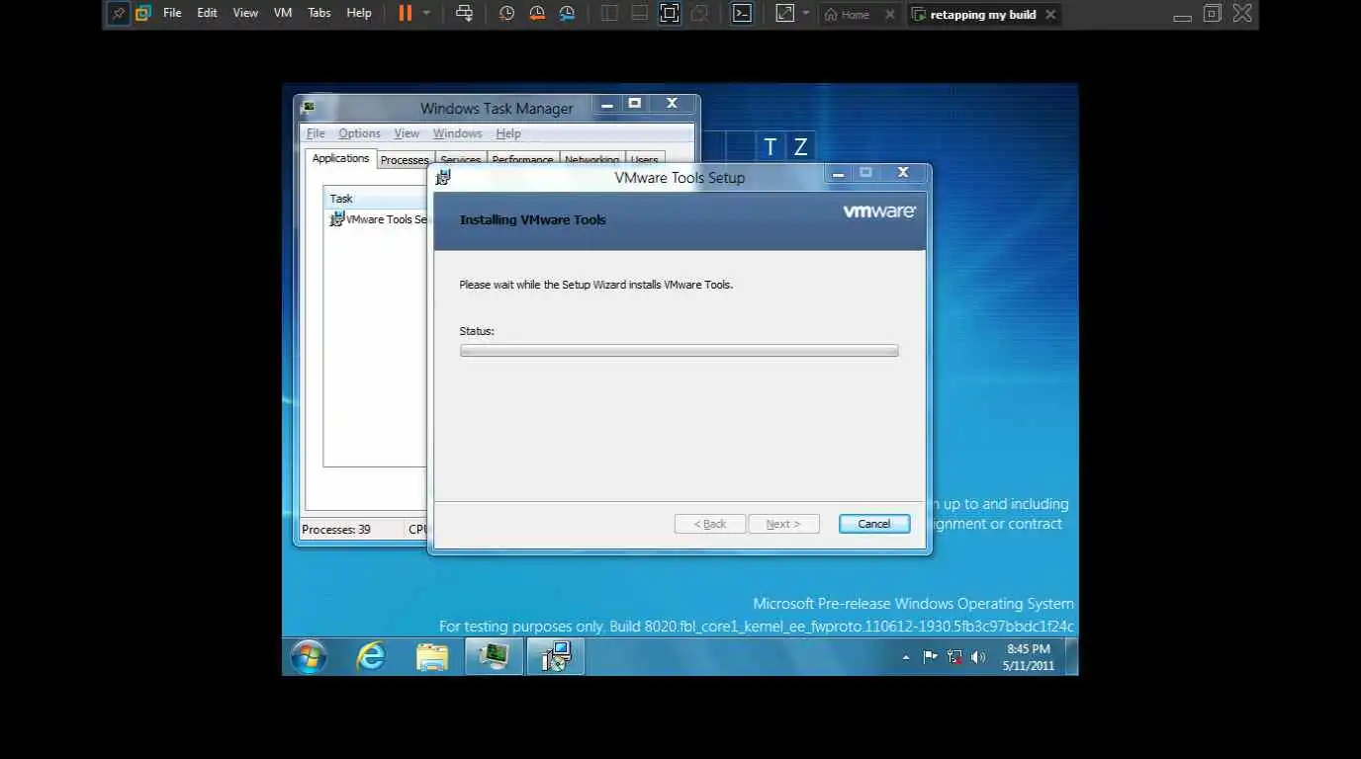Minimize the VMware Tools Setup window

point(838,173)
